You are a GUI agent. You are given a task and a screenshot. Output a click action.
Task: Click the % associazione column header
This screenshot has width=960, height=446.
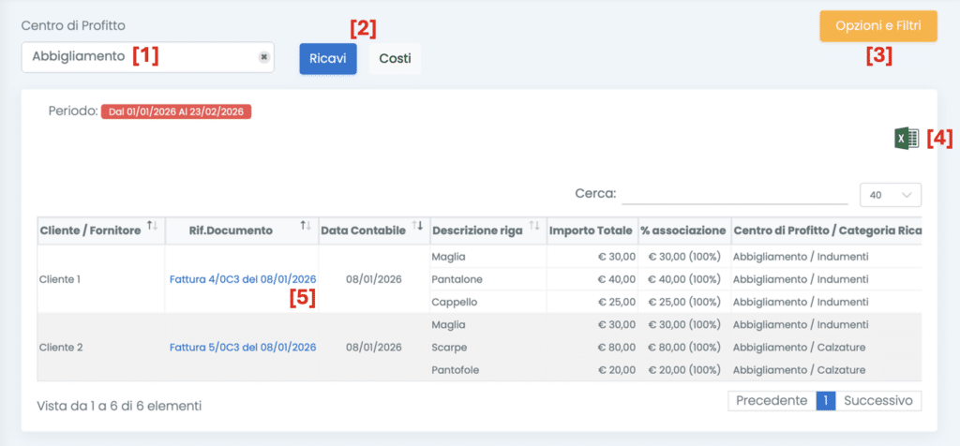(x=683, y=230)
